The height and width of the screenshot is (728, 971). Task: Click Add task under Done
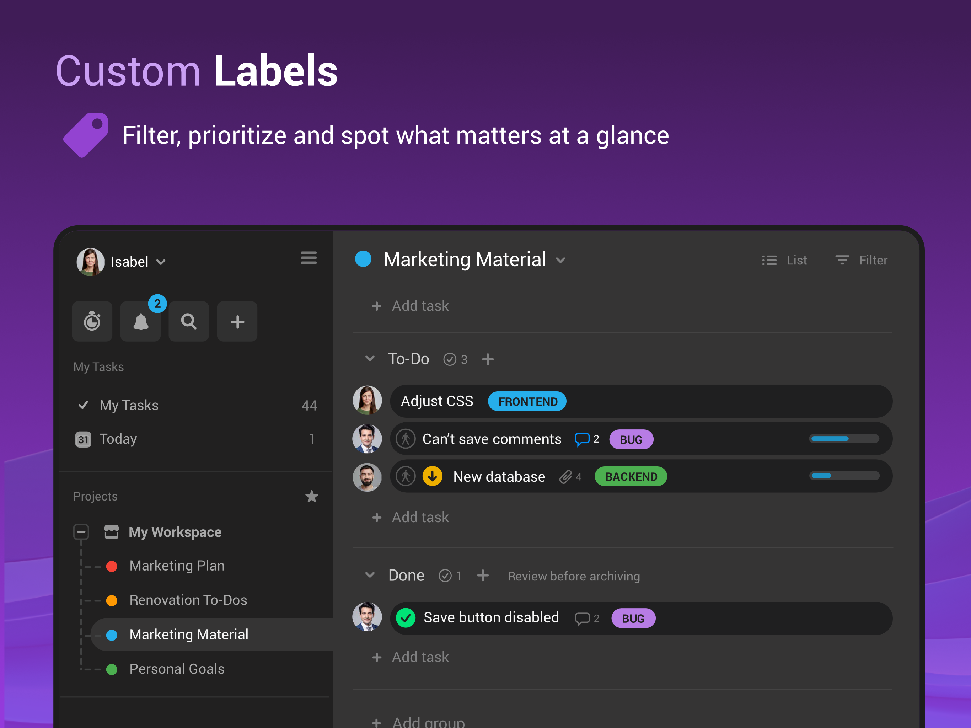coord(411,657)
